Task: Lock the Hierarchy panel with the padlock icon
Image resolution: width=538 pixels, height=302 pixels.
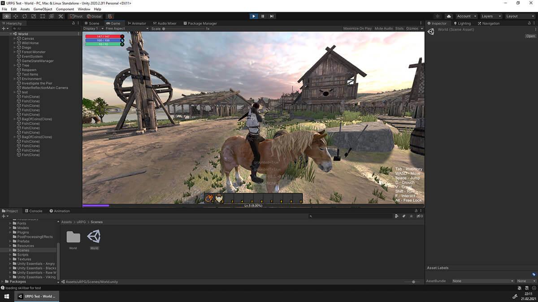Action: (74, 23)
